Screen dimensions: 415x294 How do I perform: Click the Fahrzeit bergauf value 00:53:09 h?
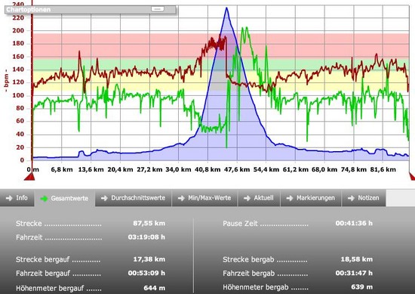[x=146, y=273]
